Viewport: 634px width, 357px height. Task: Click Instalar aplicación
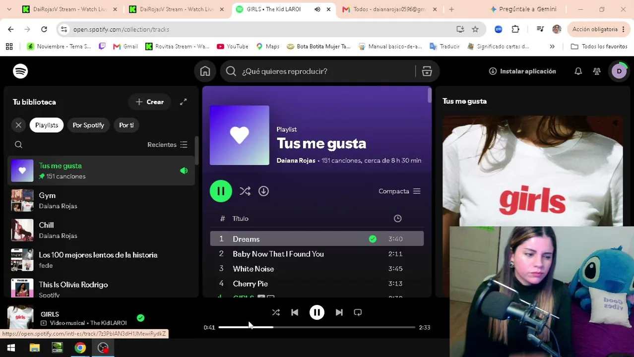tap(522, 71)
